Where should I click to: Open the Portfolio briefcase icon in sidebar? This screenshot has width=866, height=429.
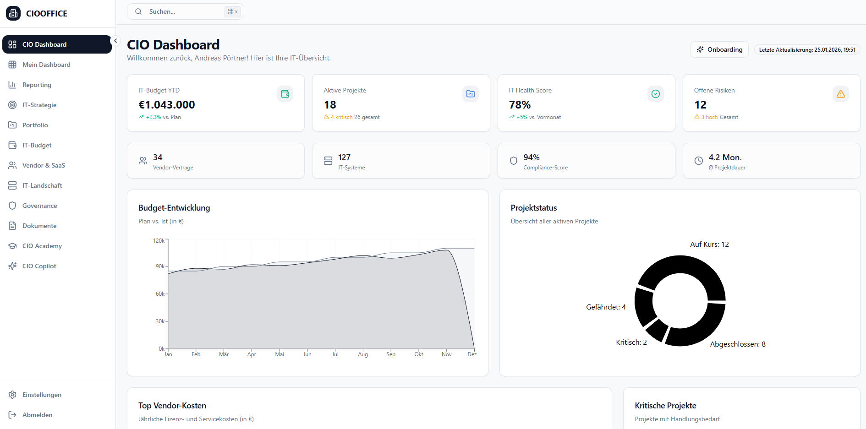pos(13,125)
